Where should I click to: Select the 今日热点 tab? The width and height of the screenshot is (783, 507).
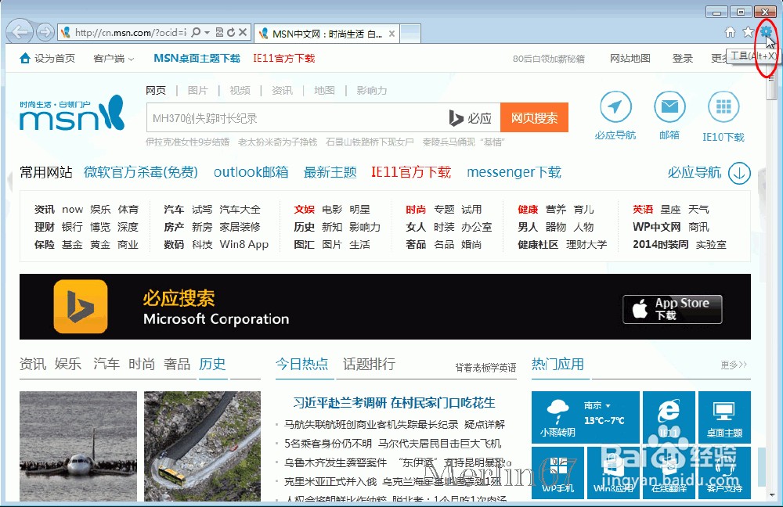[301, 364]
